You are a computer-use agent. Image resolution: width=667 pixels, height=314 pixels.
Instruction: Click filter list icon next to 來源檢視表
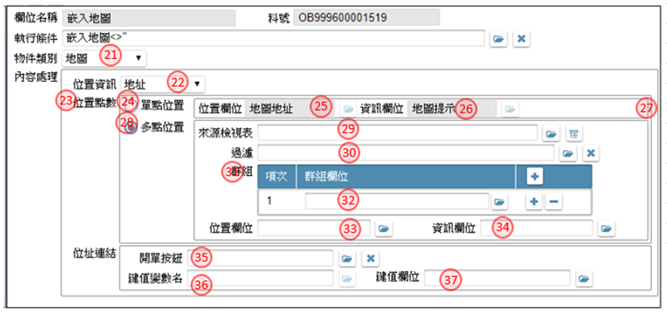(574, 134)
